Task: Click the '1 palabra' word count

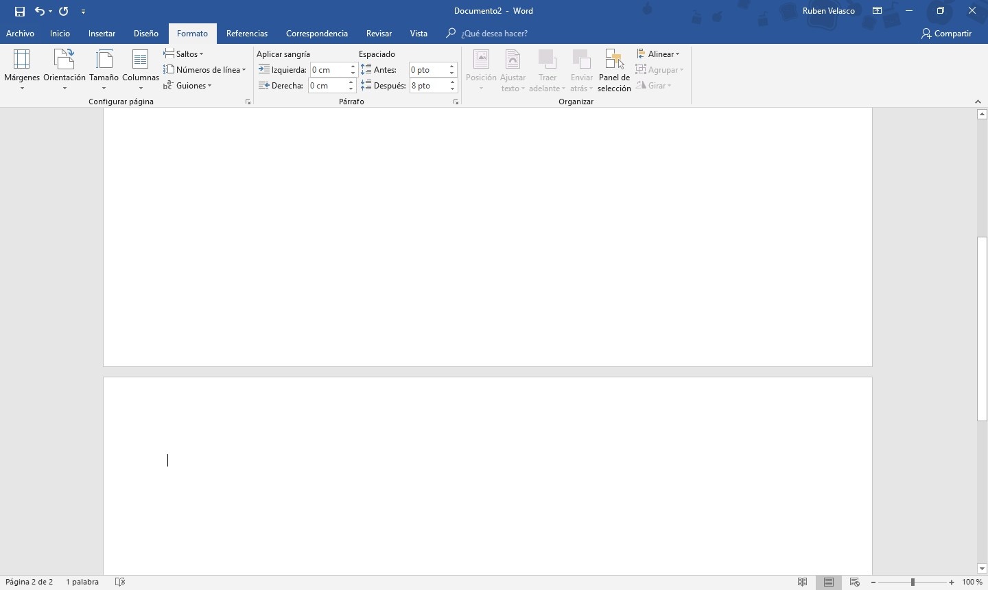Action: pos(82,582)
